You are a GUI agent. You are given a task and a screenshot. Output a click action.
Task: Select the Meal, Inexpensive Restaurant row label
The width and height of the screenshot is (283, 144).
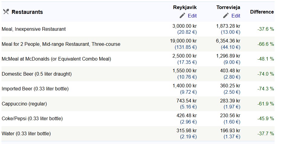(34, 29)
